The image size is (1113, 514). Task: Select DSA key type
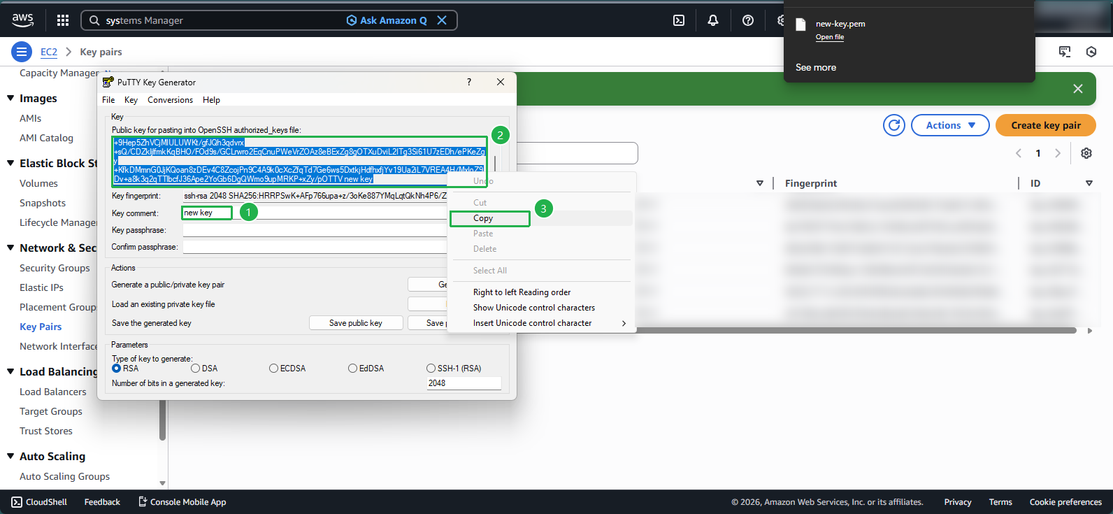click(196, 369)
